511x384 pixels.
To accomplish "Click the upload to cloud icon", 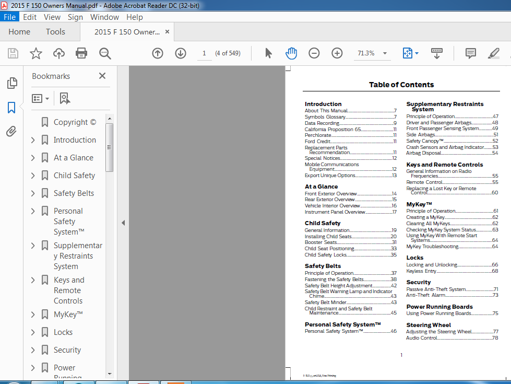I will point(58,53).
